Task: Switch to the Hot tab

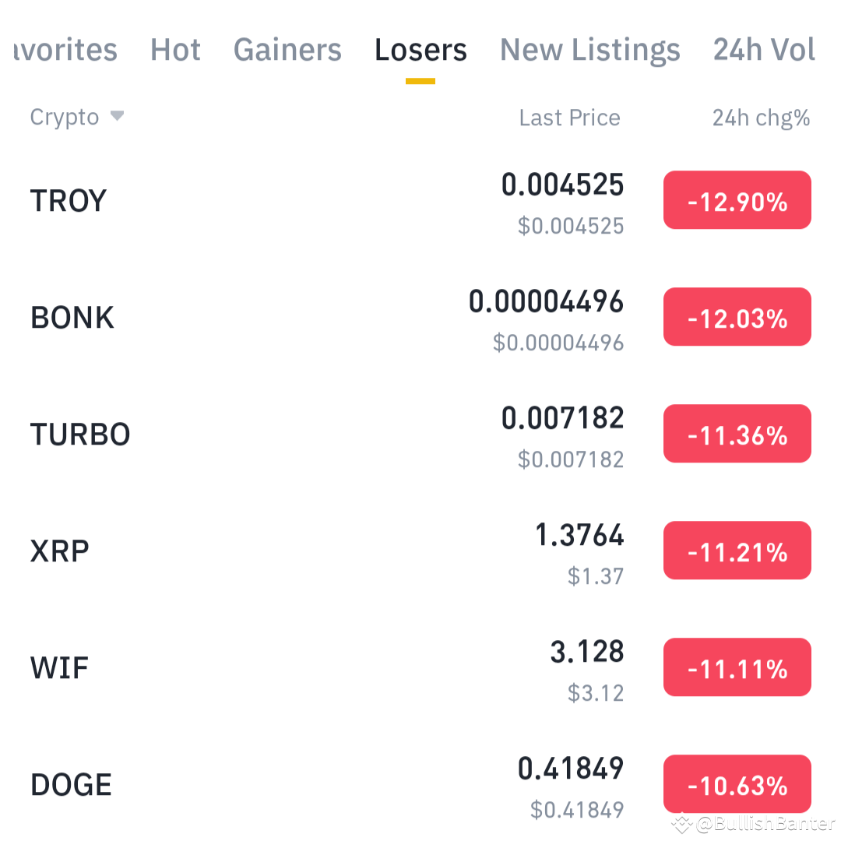Action: (x=175, y=49)
